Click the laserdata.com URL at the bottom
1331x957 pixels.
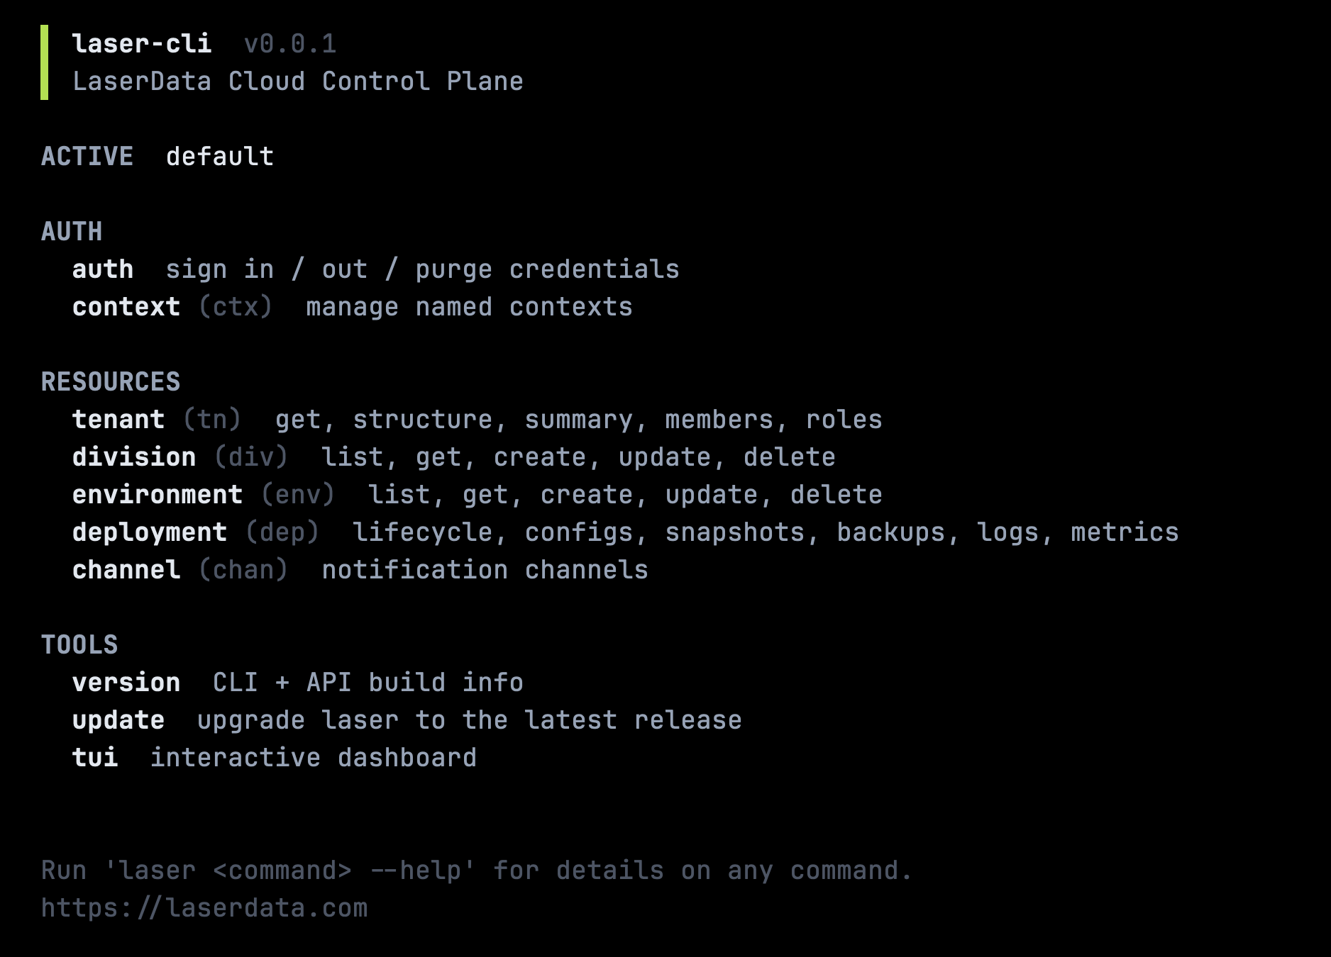point(204,908)
